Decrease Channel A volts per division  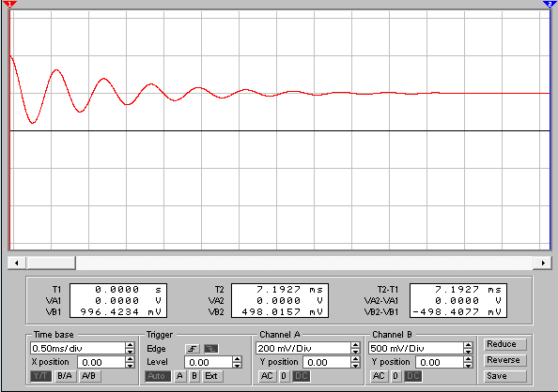(355, 352)
